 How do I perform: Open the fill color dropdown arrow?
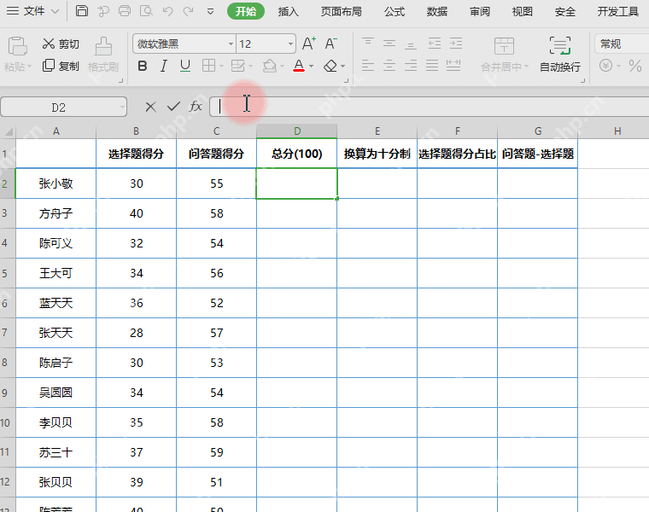point(283,67)
